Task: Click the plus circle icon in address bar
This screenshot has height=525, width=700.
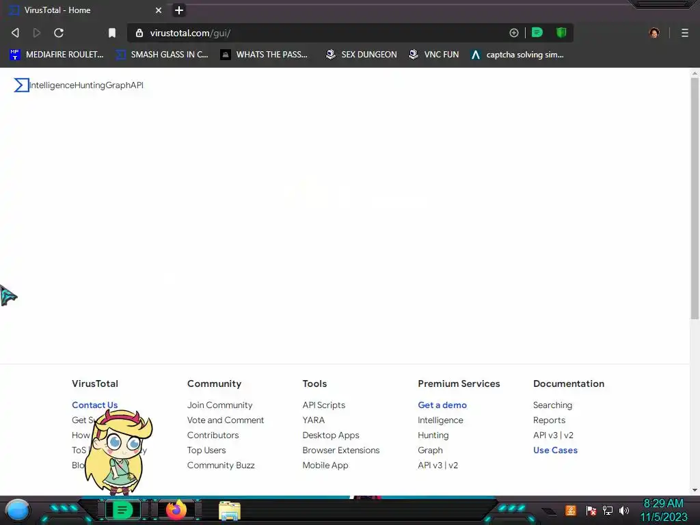Action: [x=514, y=33]
